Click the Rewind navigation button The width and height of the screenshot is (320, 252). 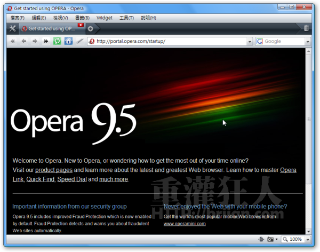[13, 41]
